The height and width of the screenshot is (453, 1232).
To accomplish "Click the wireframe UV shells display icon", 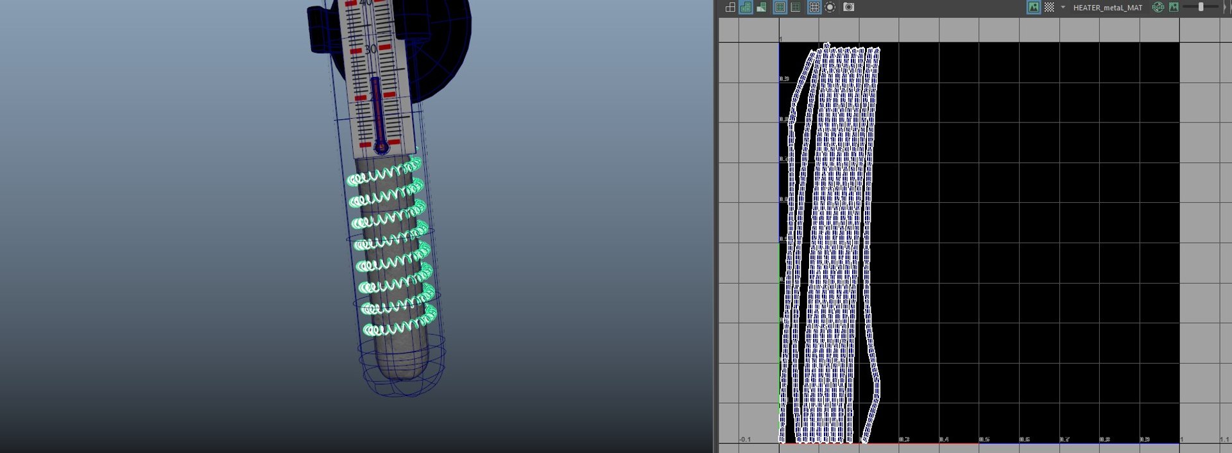I will pyautogui.click(x=730, y=7).
